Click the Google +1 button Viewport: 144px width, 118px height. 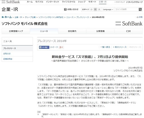(x=61, y=47)
